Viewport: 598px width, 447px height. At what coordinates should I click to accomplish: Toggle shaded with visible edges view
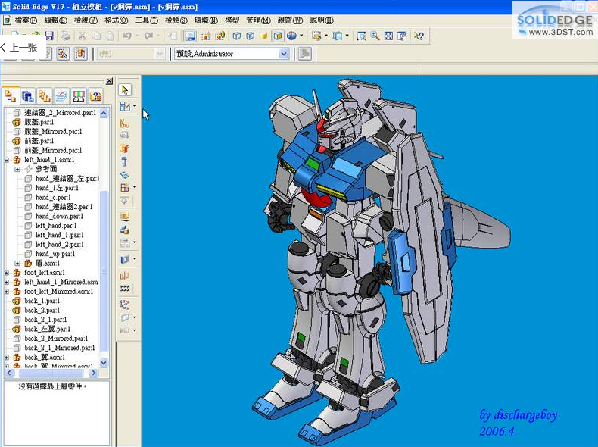coord(278,36)
